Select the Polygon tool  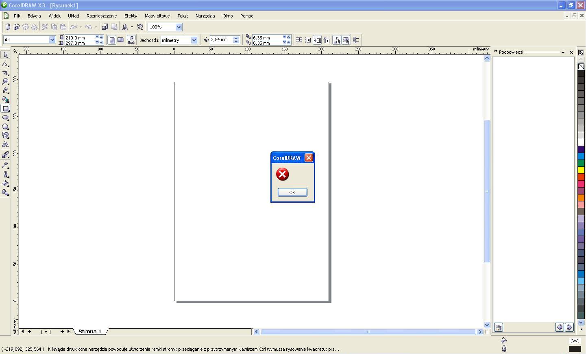point(6,127)
